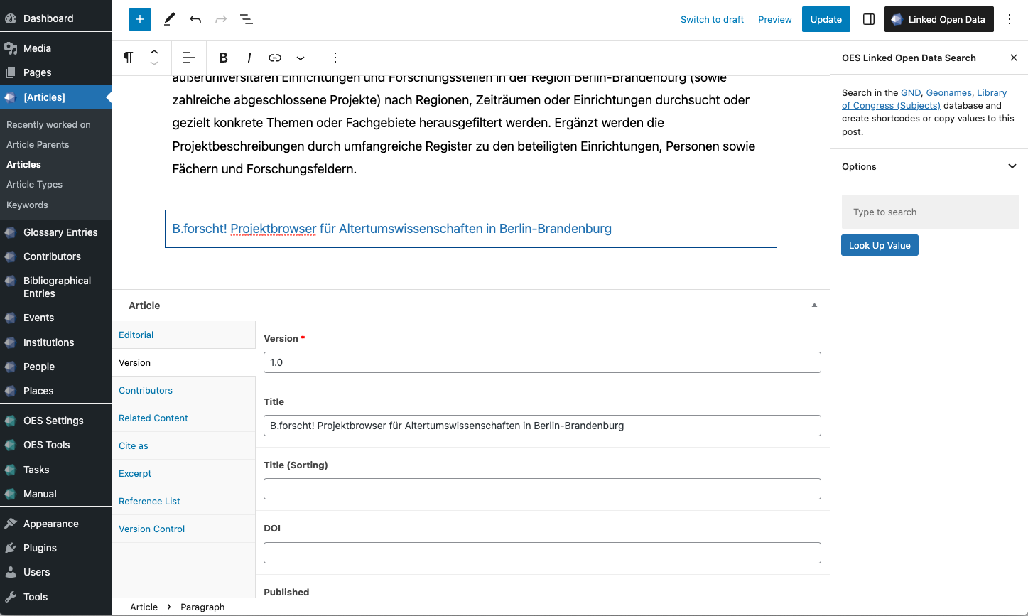1028x616 pixels.
Task: Open Glossary Entries in sidebar
Action: 55,232
